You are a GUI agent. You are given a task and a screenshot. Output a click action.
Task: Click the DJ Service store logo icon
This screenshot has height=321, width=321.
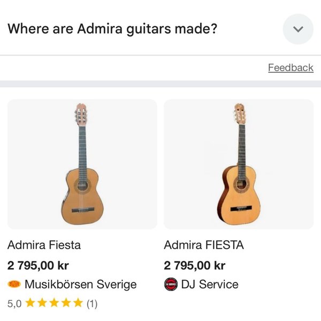coord(170,284)
